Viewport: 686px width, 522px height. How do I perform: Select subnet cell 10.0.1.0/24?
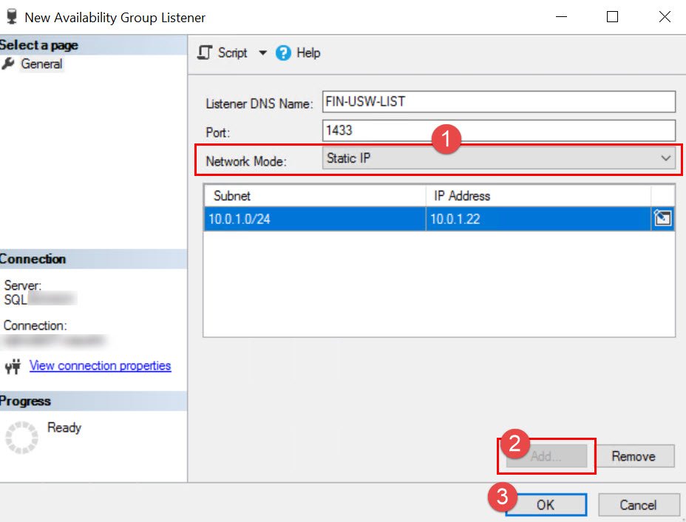pos(315,219)
